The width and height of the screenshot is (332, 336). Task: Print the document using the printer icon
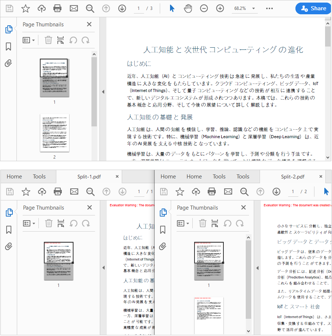pos(57,8)
